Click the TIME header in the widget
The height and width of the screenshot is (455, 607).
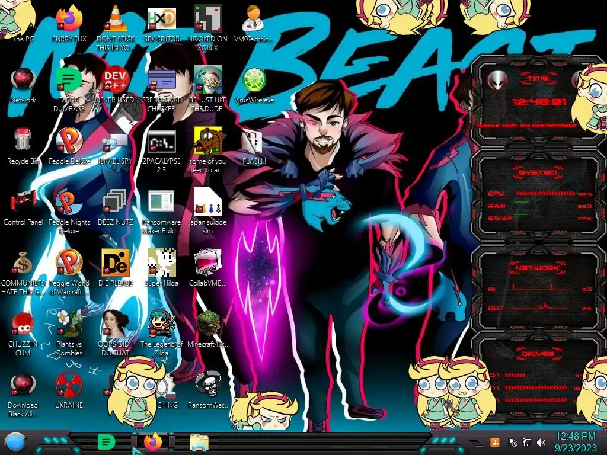point(538,79)
